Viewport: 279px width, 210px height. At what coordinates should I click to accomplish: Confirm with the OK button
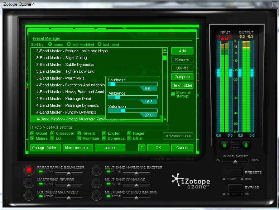pyautogui.click(x=158, y=148)
